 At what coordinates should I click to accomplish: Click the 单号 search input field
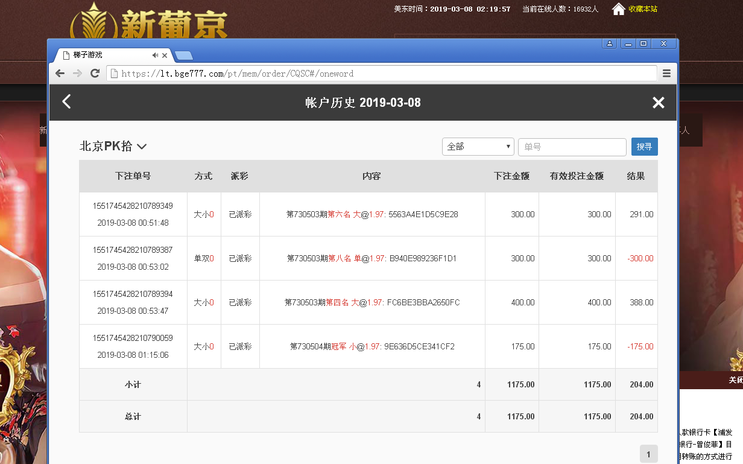pos(572,147)
